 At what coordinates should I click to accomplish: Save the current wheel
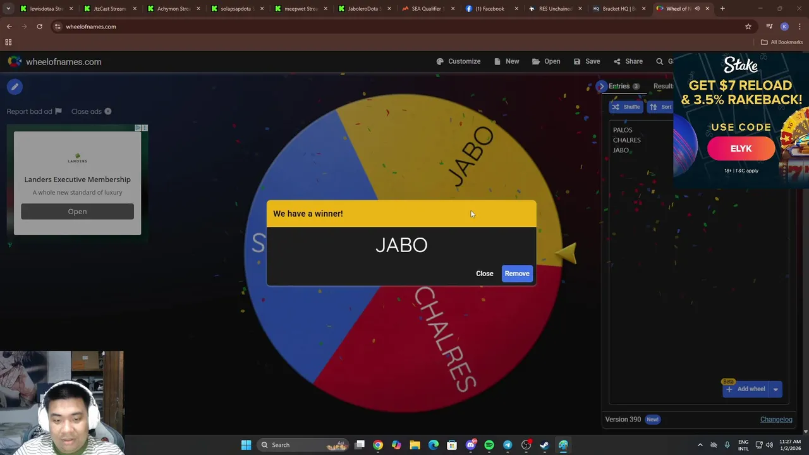click(x=587, y=61)
